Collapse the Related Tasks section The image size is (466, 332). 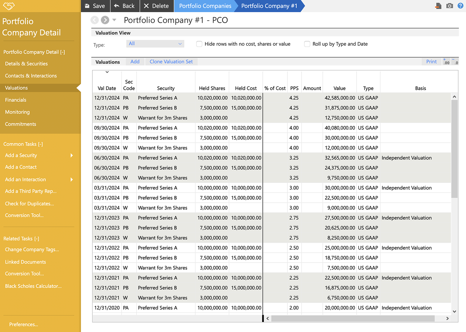point(37,238)
